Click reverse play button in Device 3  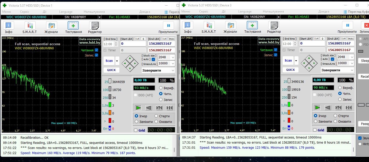pyautogui.click(x=328, y=108)
